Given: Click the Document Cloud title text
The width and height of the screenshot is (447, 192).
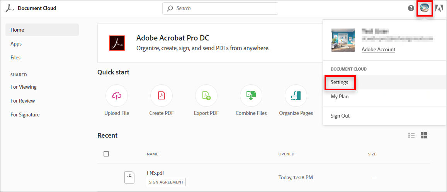Looking at the screenshot, I should pos(37,8).
